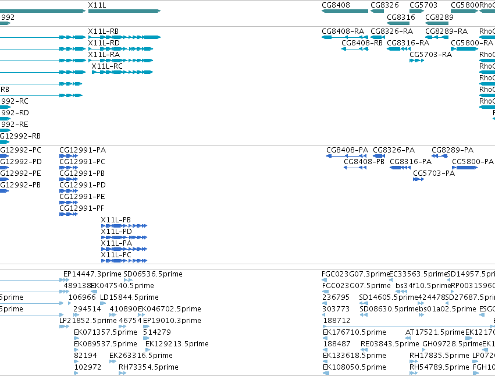Open the X11L-RD transcript

coord(120,49)
